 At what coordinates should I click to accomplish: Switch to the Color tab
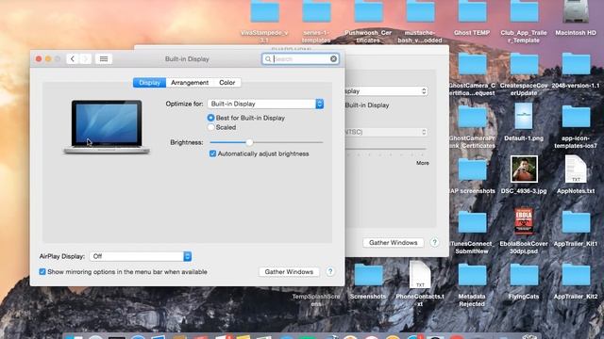pos(226,83)
